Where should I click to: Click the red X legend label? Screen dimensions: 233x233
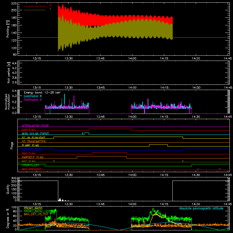[x=50, y=5]
